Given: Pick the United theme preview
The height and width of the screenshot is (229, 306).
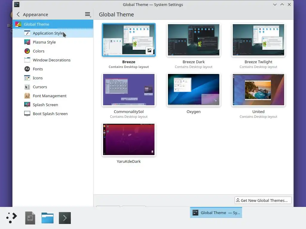Looking at the screenshot, I should click(258, 89).
